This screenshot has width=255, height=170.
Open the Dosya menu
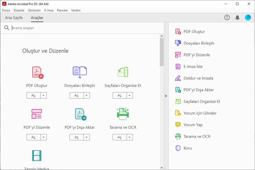[x=6, y=10]
